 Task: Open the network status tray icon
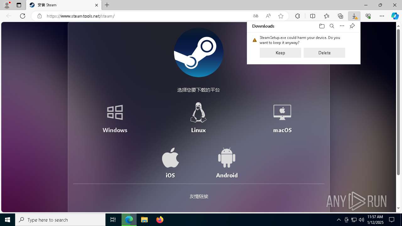(x=354, y=220)
